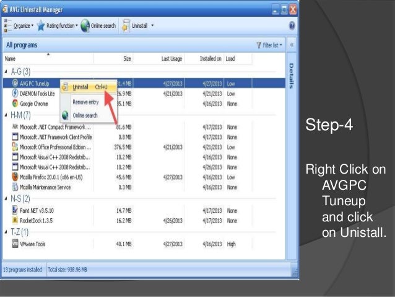This screenshot has width=395, height=297.
Task: Collapse the N-S (2) group
Action: [x=6, y=199]
